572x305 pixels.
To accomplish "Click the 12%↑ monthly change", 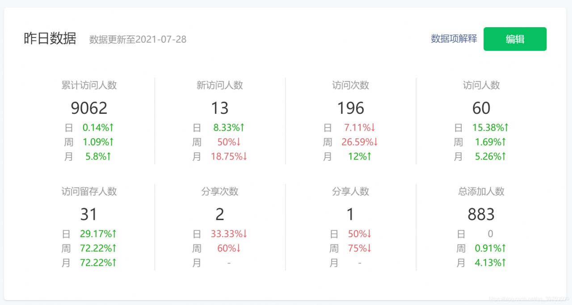I will click(x=360, y=157).
